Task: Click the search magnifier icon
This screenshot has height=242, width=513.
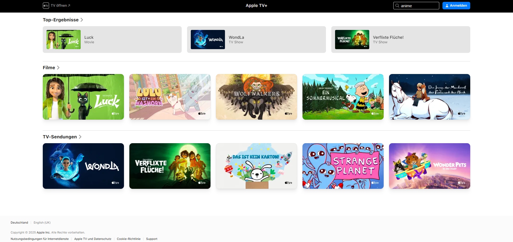Action: 397,6
